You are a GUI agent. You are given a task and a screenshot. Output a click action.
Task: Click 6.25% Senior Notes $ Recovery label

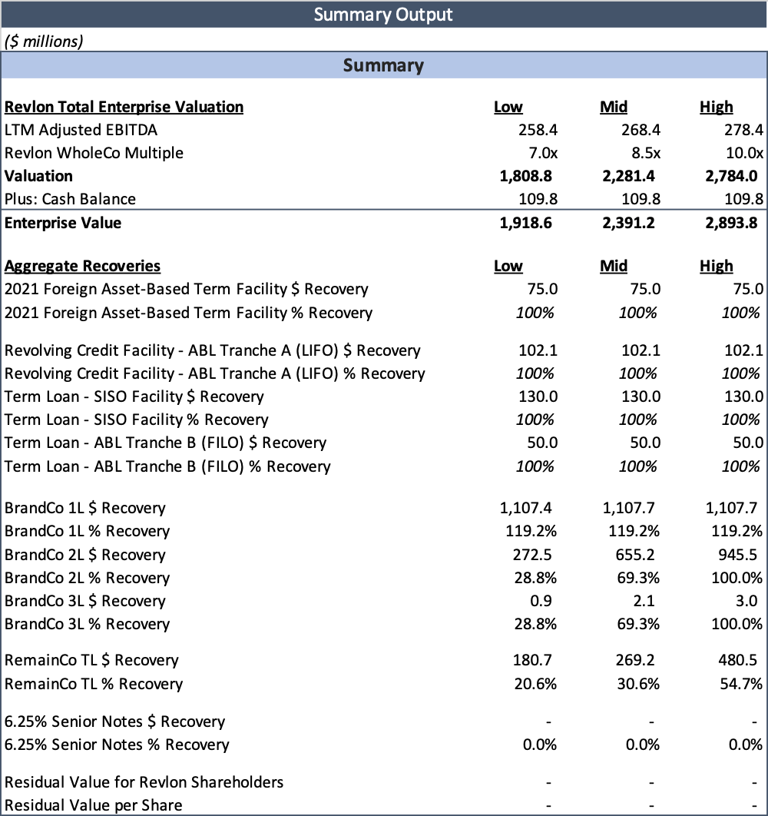tap(114, 721)
